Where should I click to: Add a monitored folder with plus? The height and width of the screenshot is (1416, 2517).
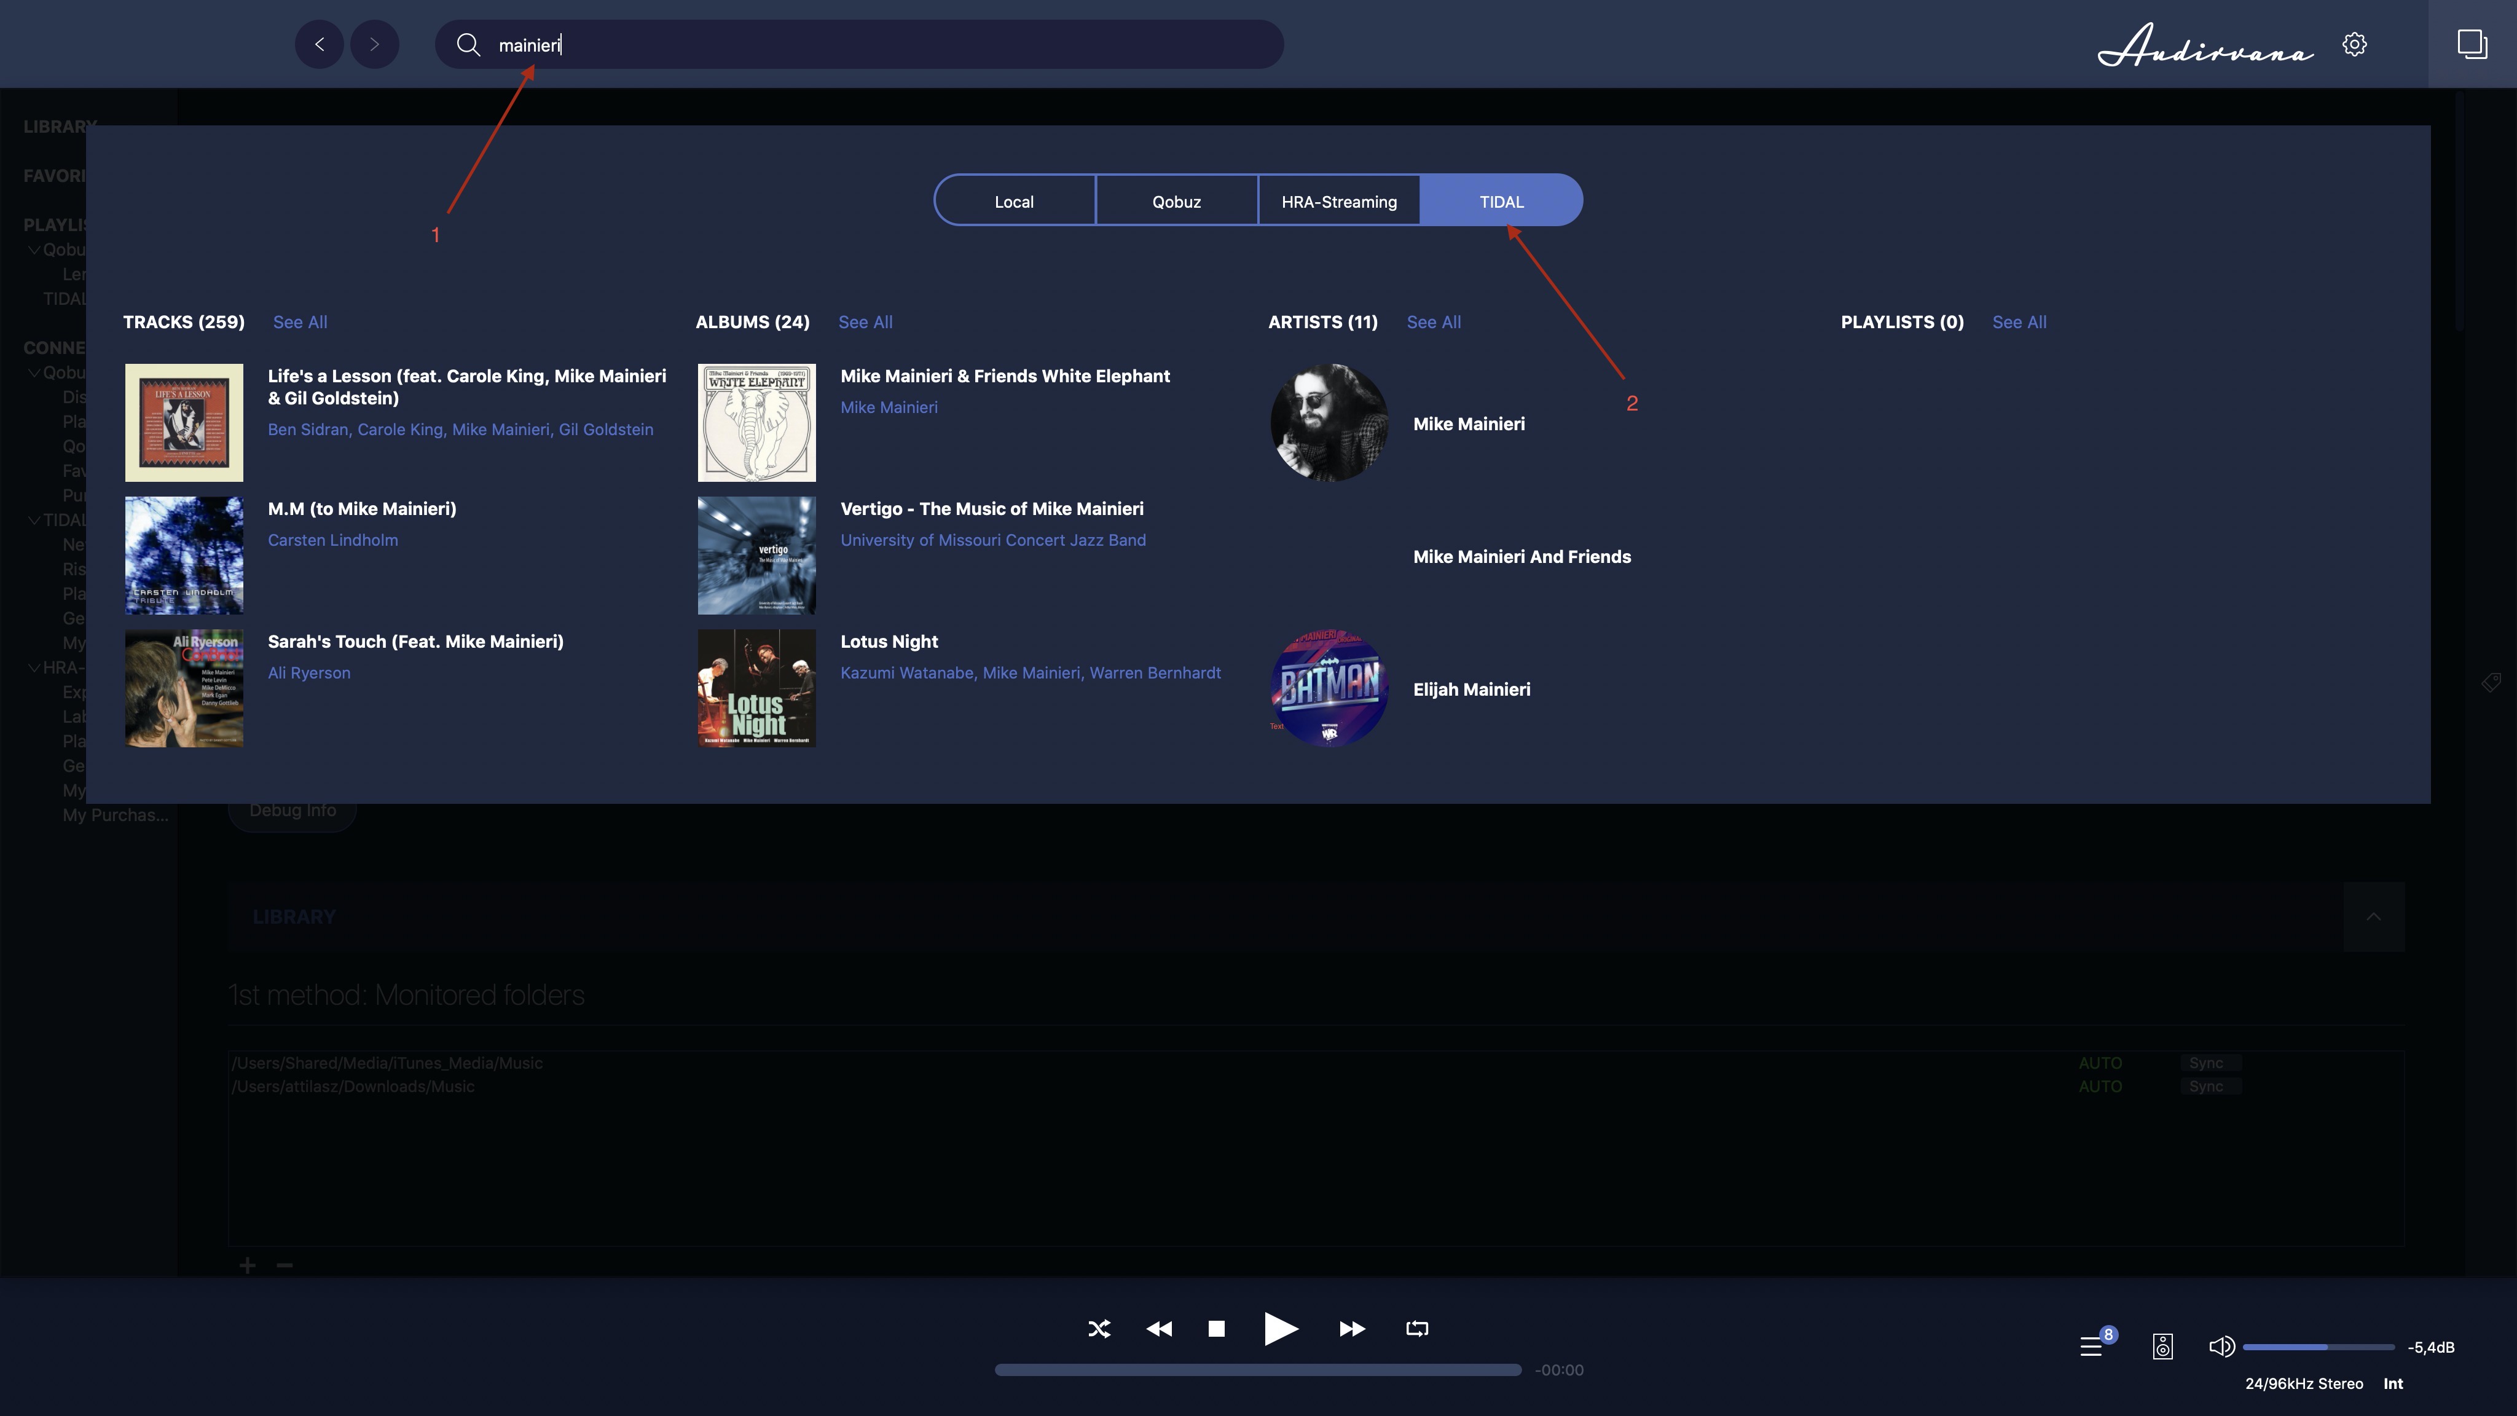pyautogui.click(x=247, y=1267)
